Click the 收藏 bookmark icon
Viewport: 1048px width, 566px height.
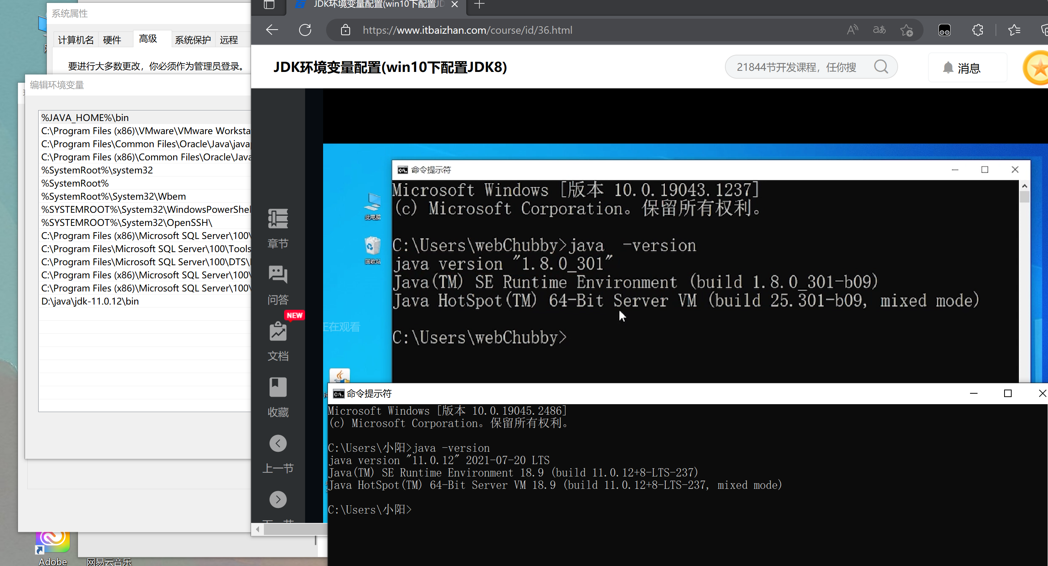click(278, 387)
